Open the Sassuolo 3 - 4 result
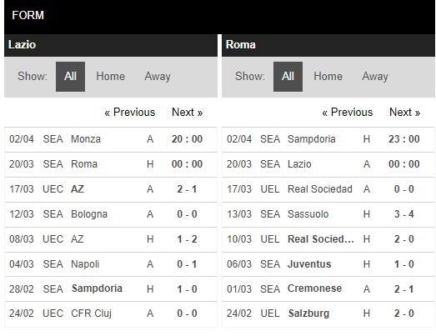The image size is (436, 336). 328,214
